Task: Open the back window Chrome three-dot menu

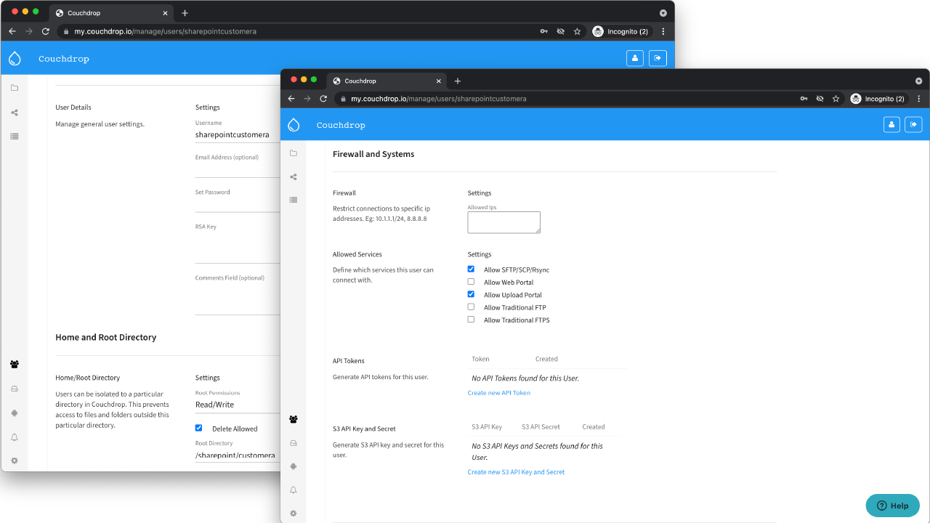Action: pos(663,32)
